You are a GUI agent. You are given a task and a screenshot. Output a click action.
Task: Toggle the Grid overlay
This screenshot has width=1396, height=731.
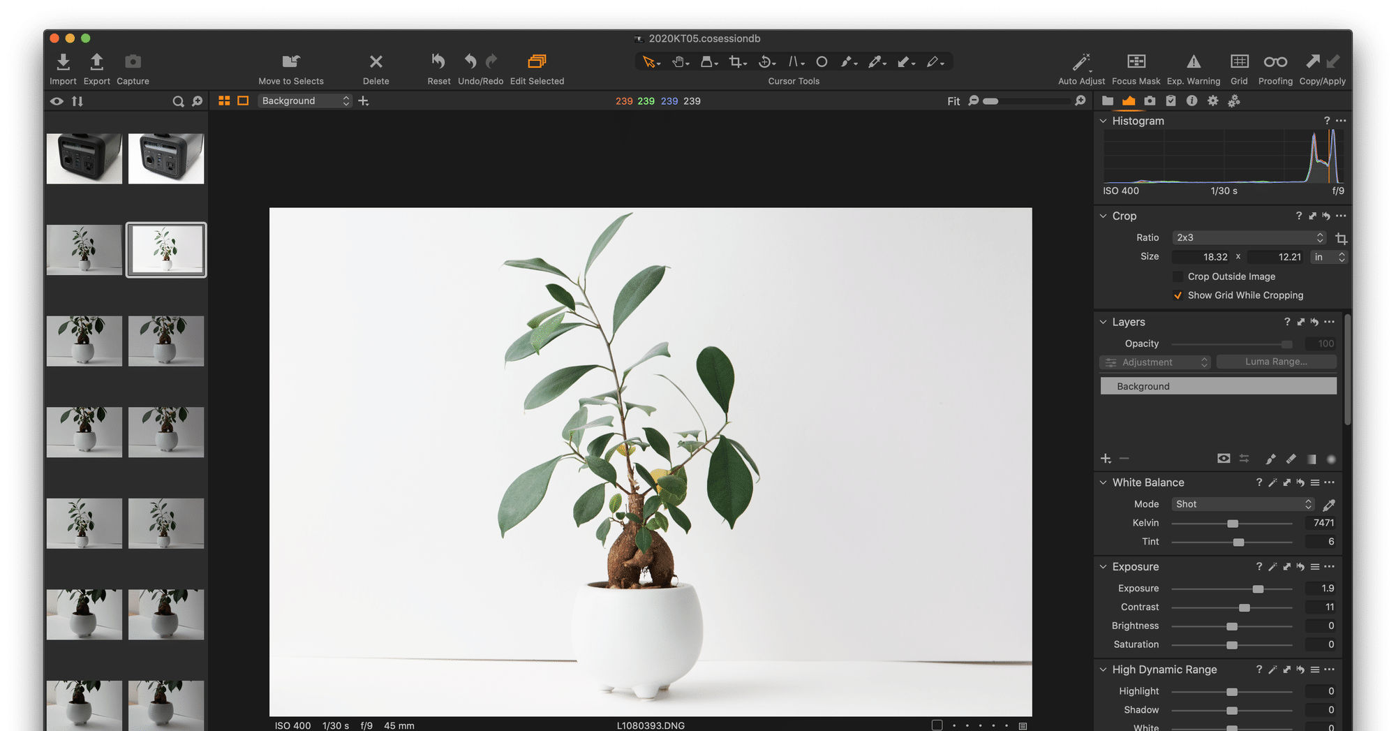(1239, 61)
